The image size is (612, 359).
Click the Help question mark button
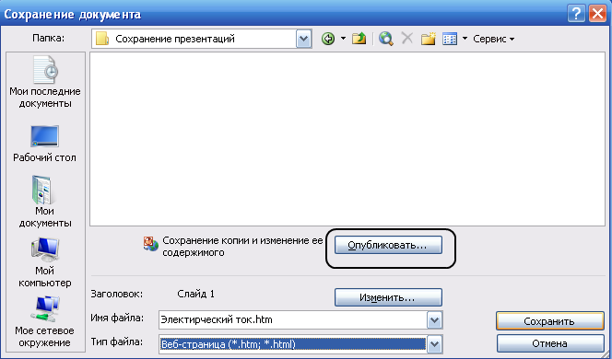576,14
